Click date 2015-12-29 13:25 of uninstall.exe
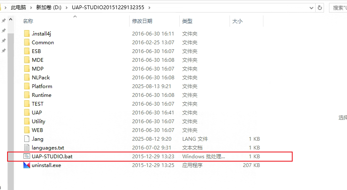The image size is (347, 190). click(x=153, y=165)
